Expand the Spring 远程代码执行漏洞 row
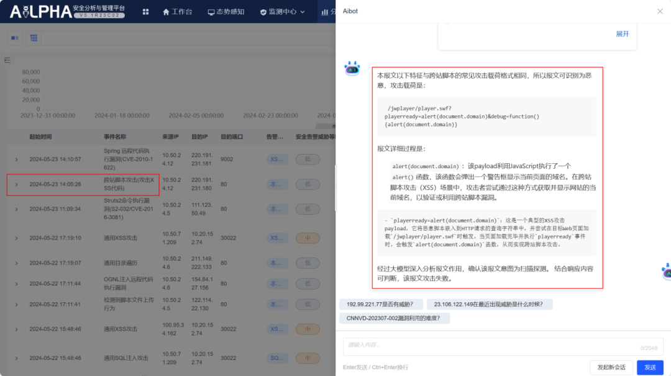This screenshot has height=376, width=671. (x=16, y=159)
